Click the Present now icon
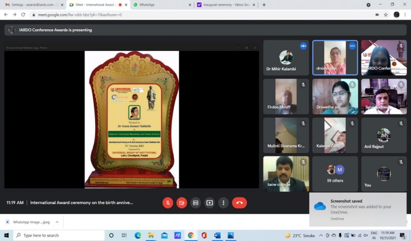This screenshot has height=241, width=411. pyautogui.click(x=210, y=203)
